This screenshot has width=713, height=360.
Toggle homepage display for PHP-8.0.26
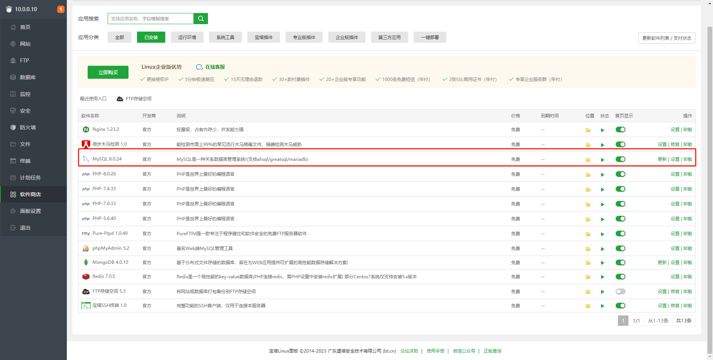tap(621, 174)
